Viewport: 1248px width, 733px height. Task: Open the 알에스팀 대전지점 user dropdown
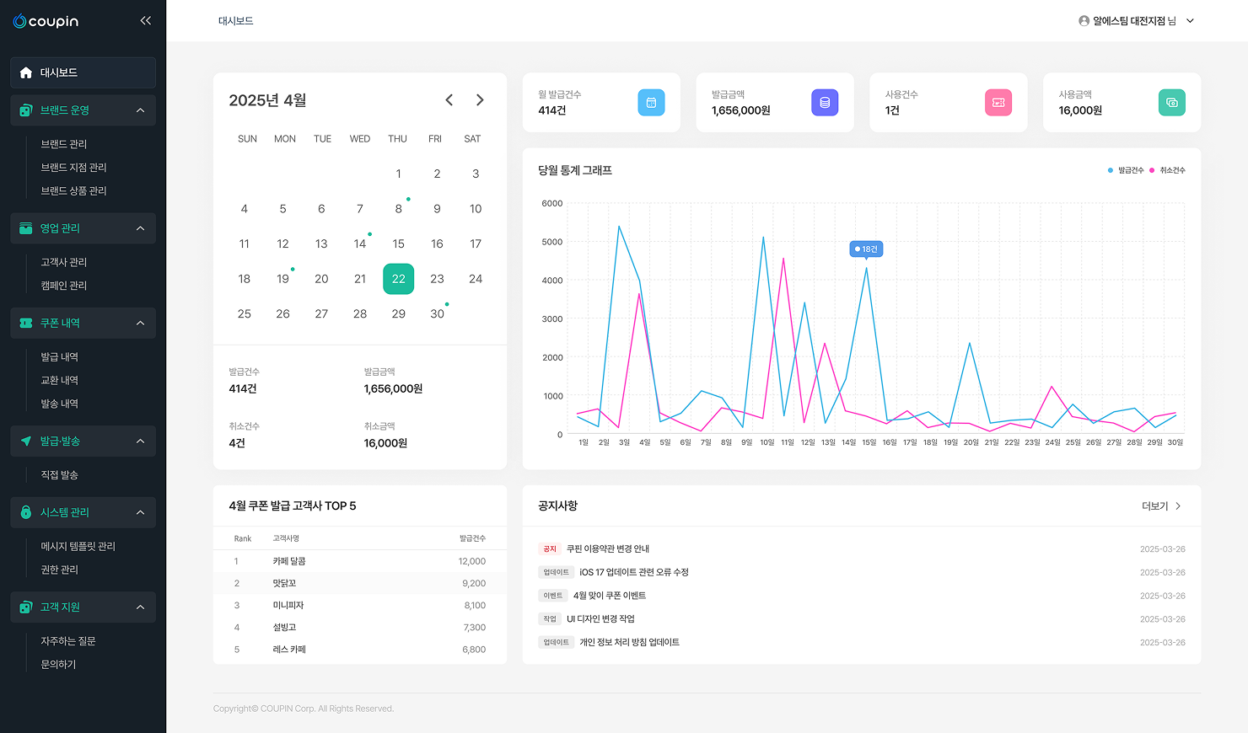(1136, 21)
